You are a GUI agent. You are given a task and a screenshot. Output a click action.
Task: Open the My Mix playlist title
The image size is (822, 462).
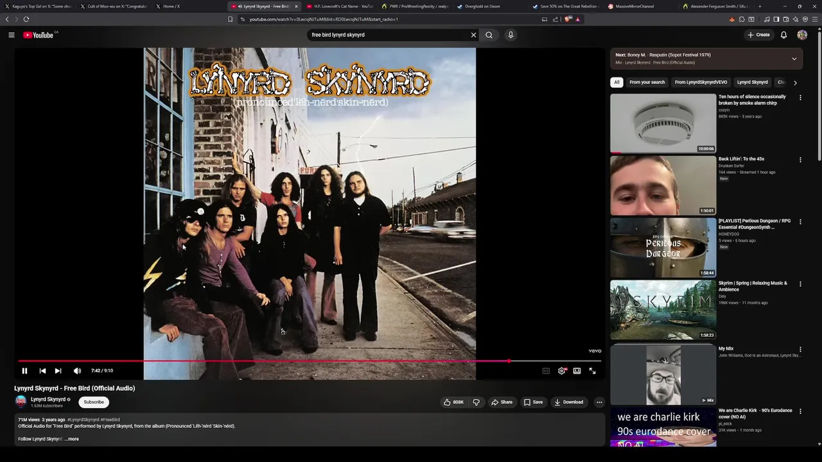tap(726, 348)
